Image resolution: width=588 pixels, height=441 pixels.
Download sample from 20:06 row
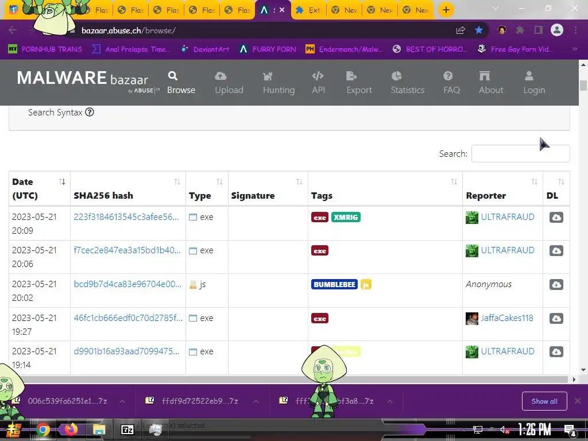556,250
